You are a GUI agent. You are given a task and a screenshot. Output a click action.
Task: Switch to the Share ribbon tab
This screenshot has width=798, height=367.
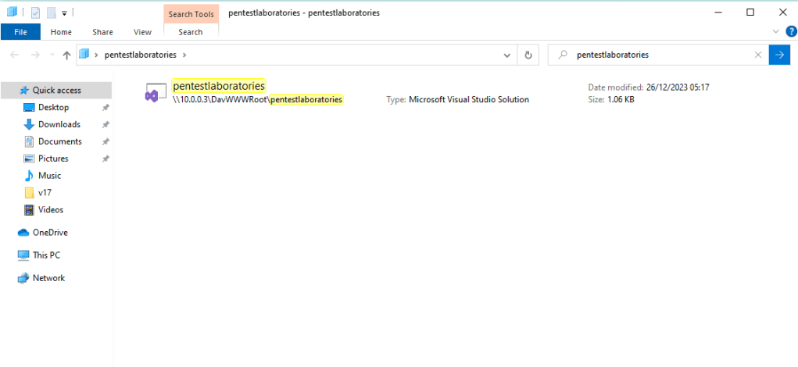coord(102,32)
